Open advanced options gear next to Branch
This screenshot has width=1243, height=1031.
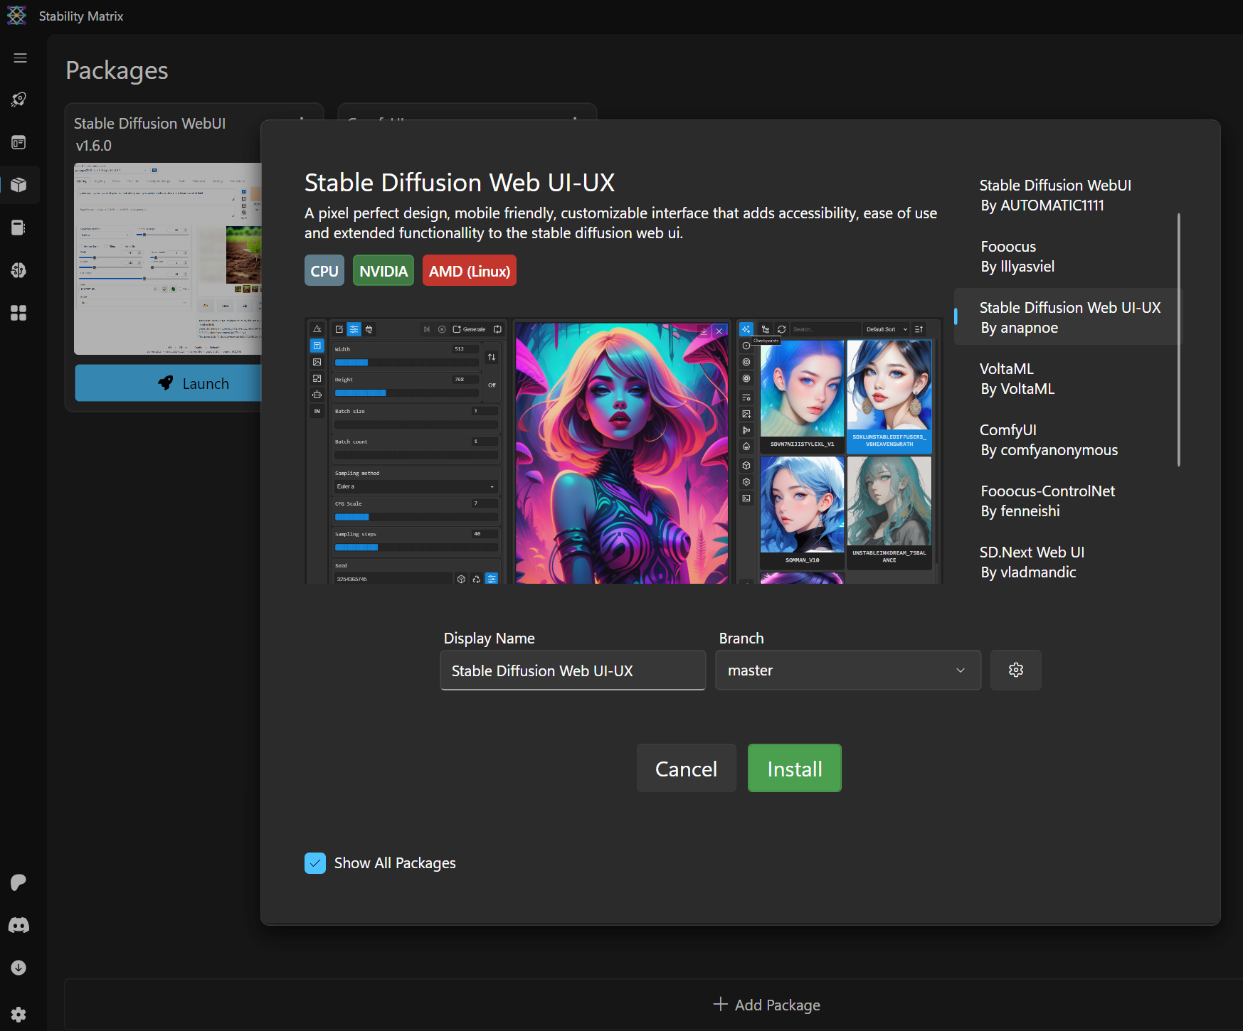point(1015,670)
